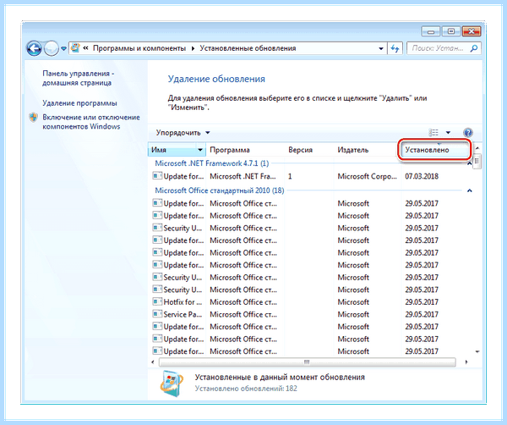Sort by the "Установлено" column header

click(434, 150)
